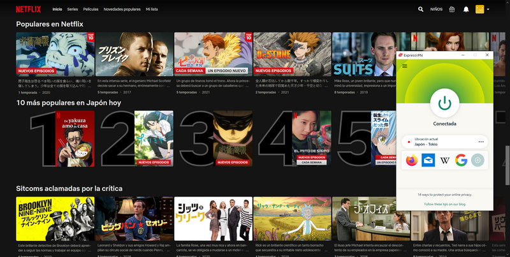Minimize the ExpressVPN window

pyautogui.click(x=463, y=55)
